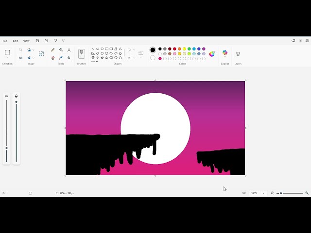Open Settings gear icon

pyautogui.click(x=307, y=41)
